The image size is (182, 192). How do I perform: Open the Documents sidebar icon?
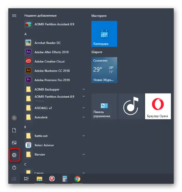14,130
